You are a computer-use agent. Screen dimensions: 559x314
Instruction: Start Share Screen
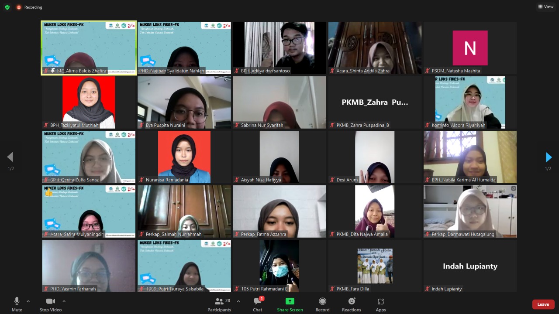click(290, 304)
